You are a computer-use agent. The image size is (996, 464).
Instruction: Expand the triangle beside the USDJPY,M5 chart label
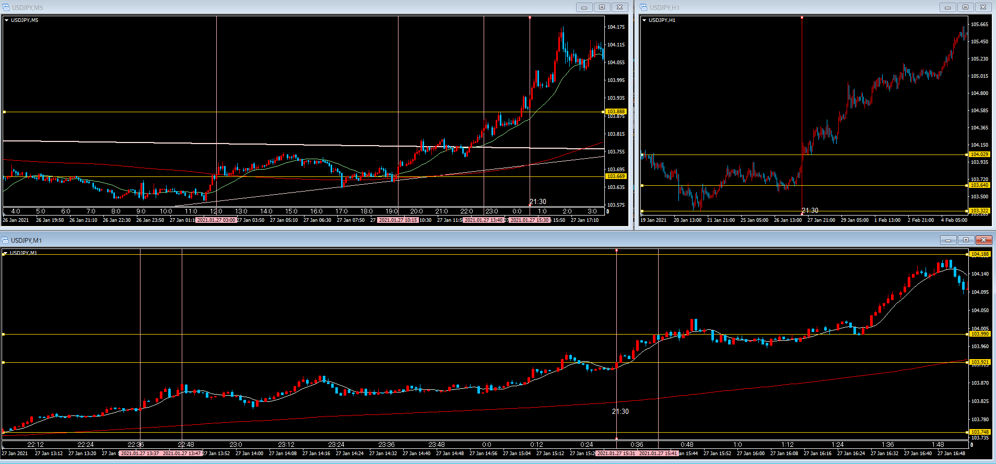[6, 20]
